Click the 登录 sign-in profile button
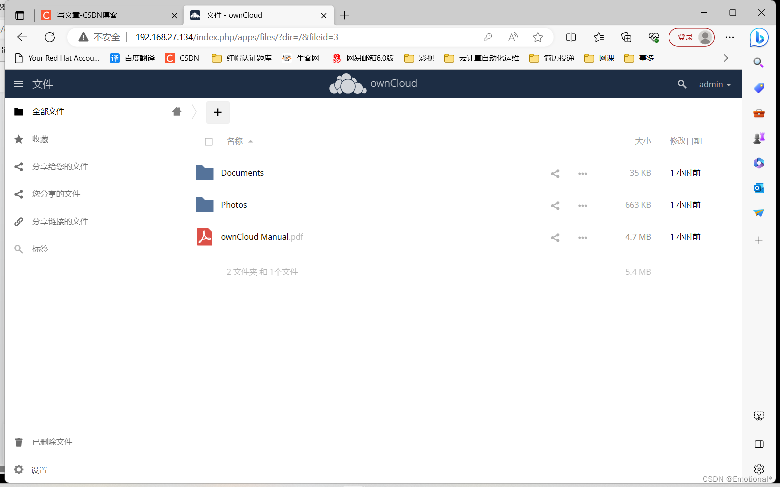This screenshot has height=487, width=780. 692,37
